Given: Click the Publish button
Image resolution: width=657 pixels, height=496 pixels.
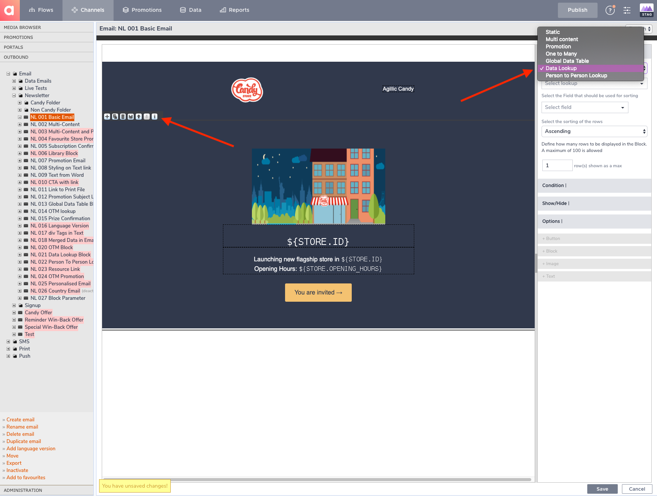Looking at the screenshot, I should pyautogui.click(x=577, y=10).
